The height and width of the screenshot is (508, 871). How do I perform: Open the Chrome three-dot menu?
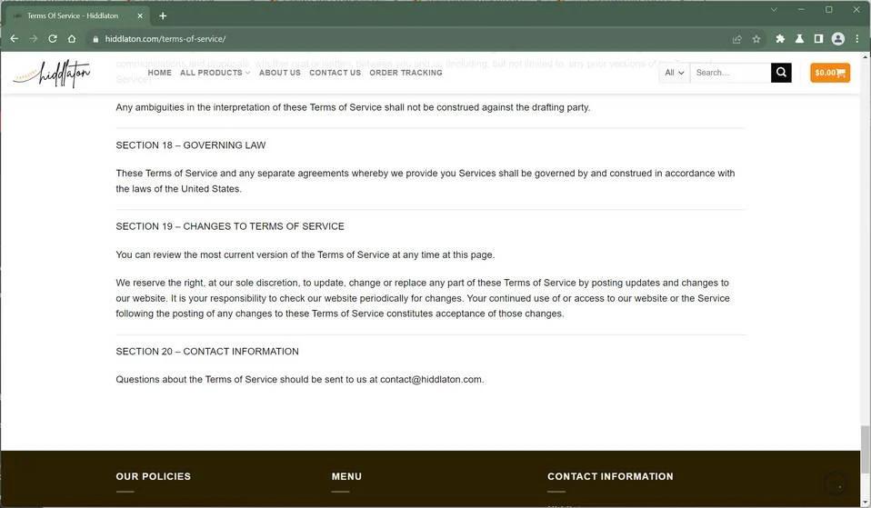tap(857, 39)
